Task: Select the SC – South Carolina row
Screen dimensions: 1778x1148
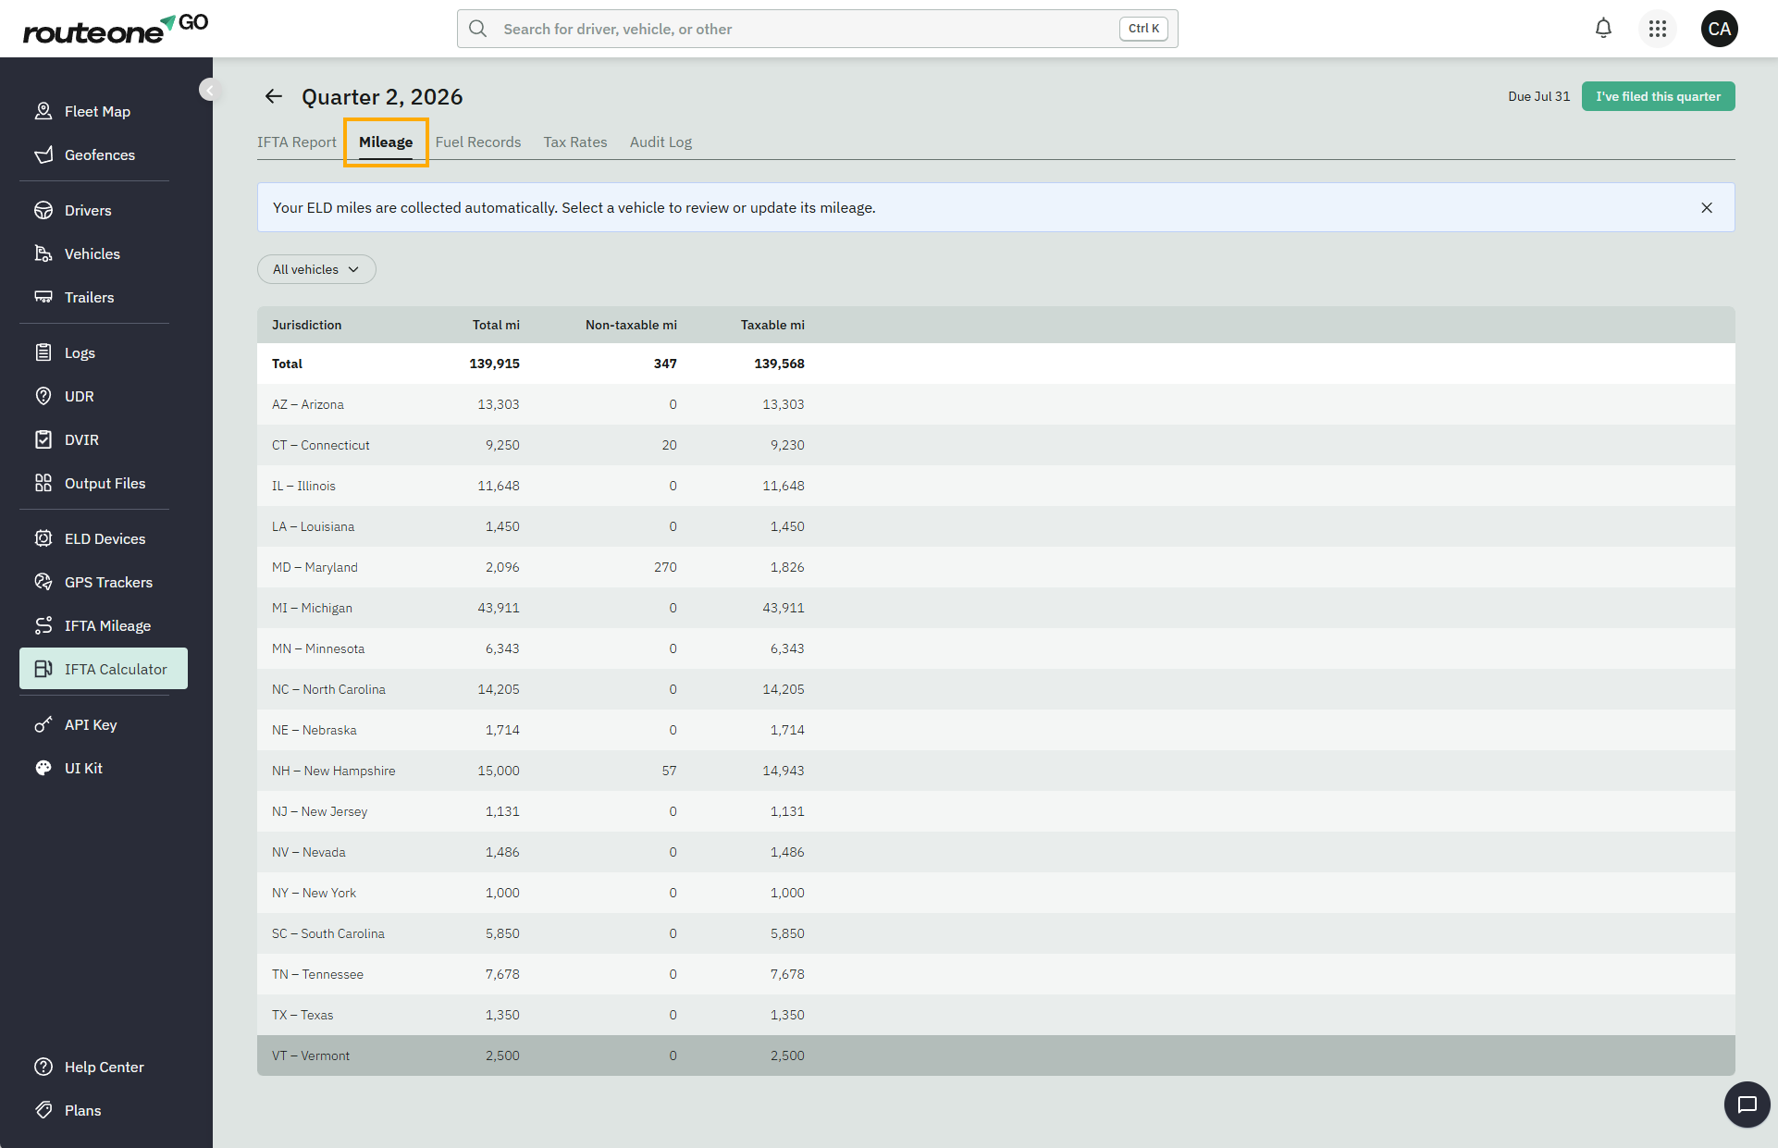Action: [996, 933]
